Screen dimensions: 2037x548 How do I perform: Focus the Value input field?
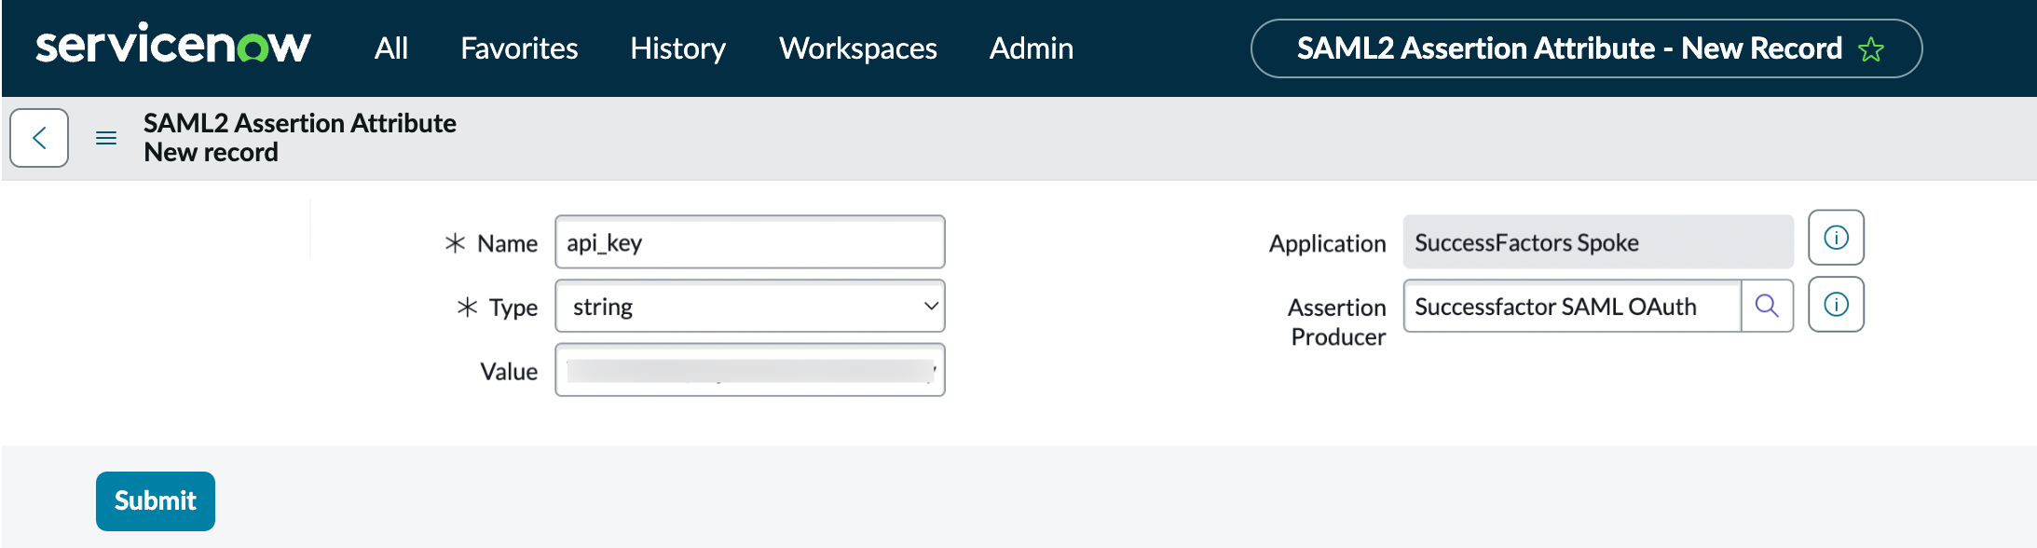click(750, 370)
